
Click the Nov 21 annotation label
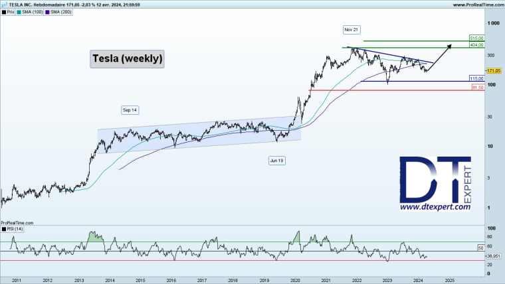[352, 30]
